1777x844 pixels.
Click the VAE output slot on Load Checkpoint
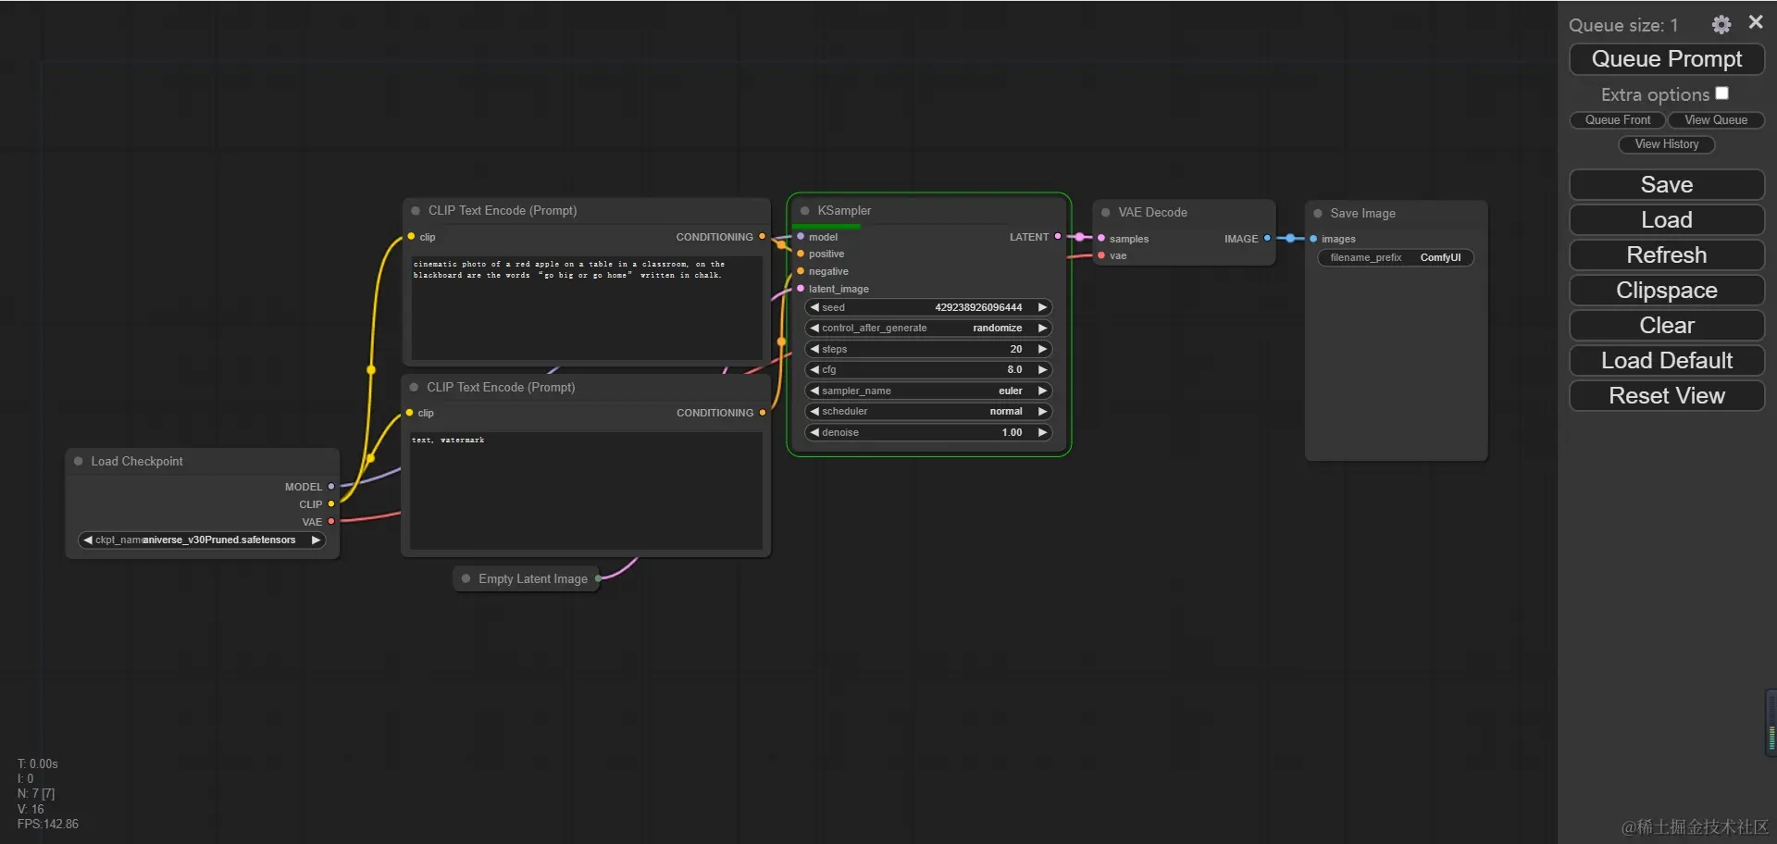point(331,522)
